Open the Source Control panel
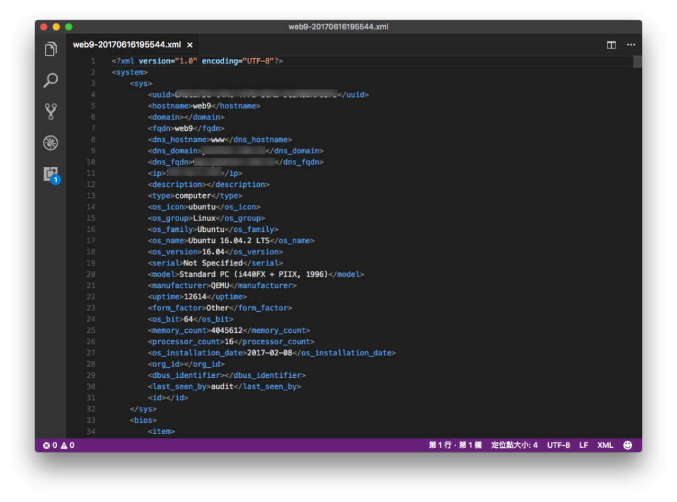The height and width of the screenshot is (502, 677). 50,111
